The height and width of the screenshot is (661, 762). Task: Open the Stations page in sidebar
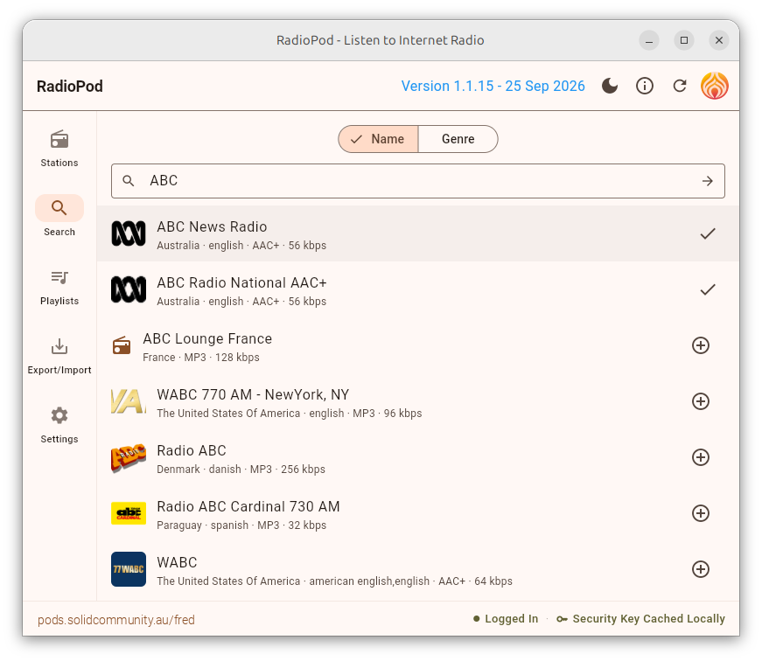pos(59,150)
